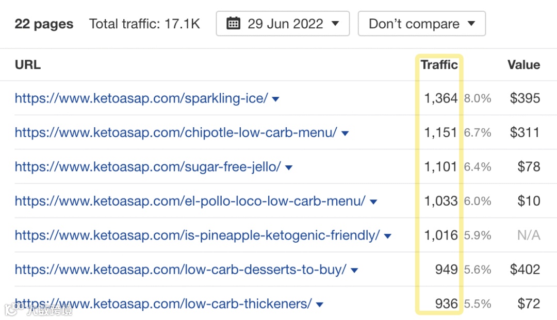Open the calendar icon in date picker

pyautogui.click(x=233, y=23)
